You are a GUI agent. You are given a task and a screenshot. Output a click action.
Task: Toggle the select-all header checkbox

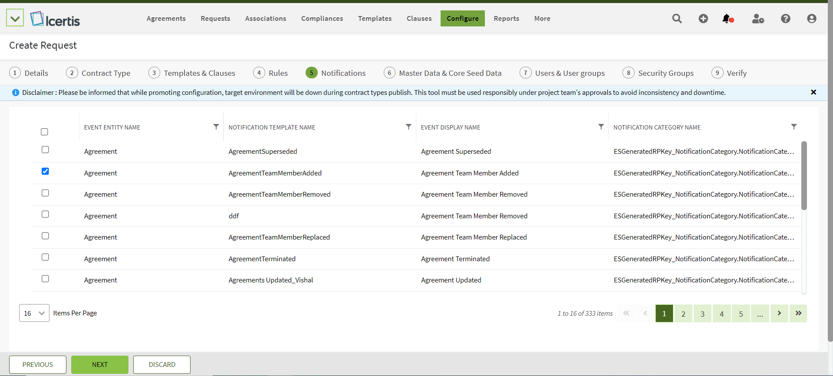tap(44, 132)
